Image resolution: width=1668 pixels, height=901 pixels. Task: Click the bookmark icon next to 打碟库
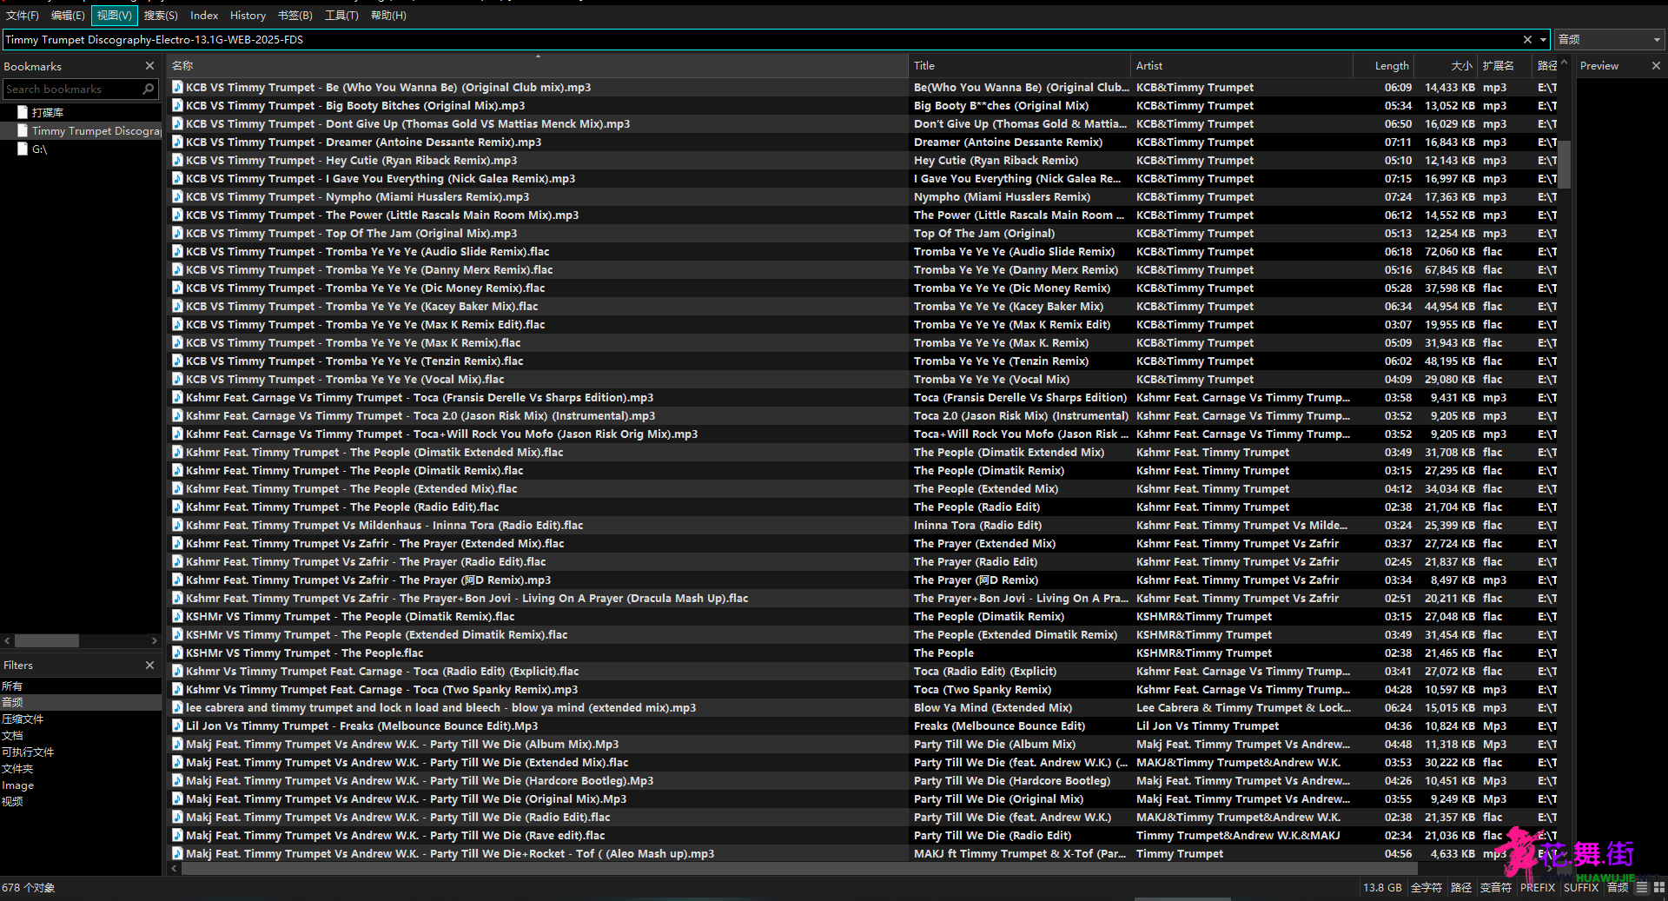(23, 112)
